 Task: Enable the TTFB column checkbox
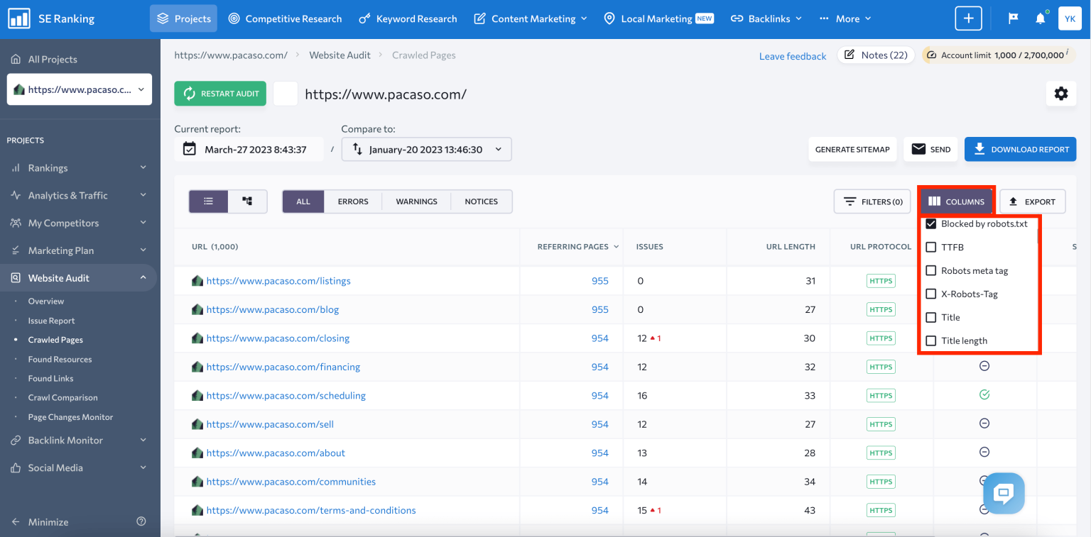pyautogui.click(x=930, y=247)
